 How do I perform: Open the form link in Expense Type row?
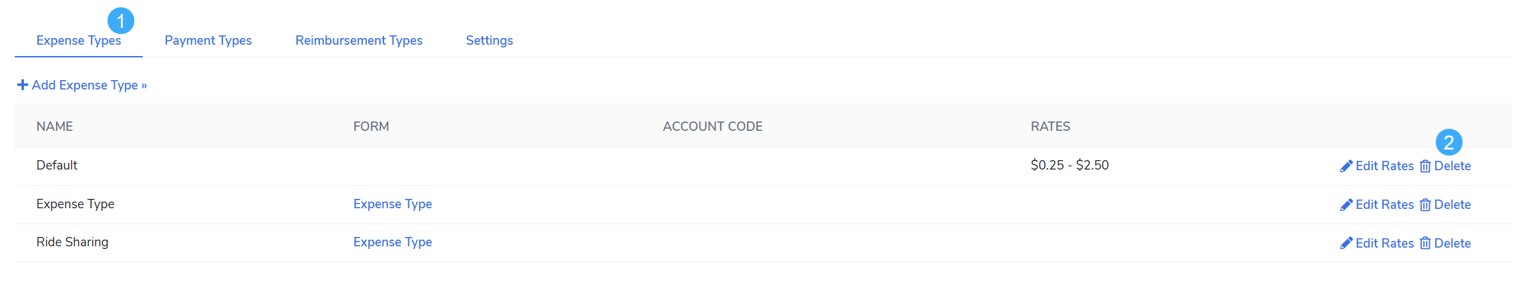tap(393, 204)
